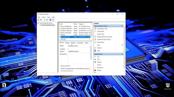Click Import Task... in the Actions pane
This screenshot has height=97, width=174.
click(101, 34)
